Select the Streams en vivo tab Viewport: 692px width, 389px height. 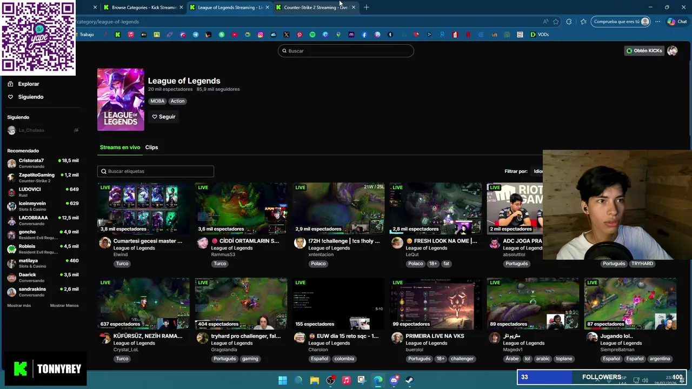click(x=120, y=147)
